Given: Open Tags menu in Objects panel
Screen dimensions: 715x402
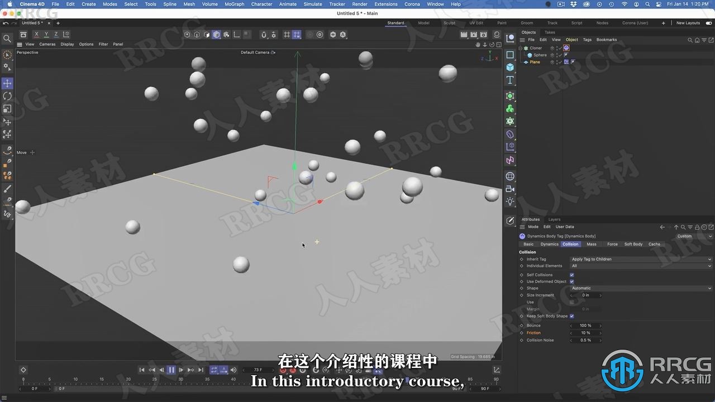Looking at the screenshot, I should pos(587,40).
